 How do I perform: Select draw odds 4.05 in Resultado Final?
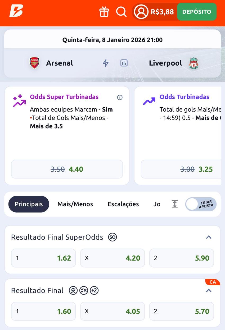point(112,311)
